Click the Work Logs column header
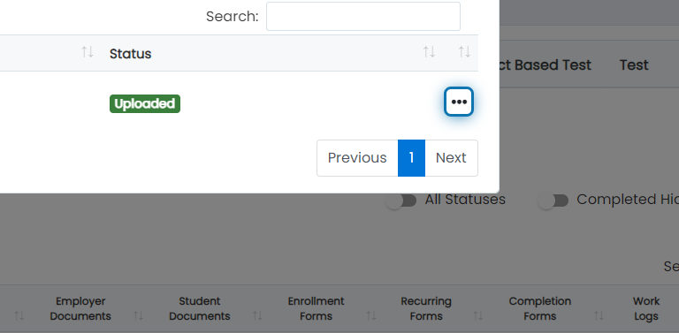The height and width of the screenshot is (333, 679). (646, 308)
